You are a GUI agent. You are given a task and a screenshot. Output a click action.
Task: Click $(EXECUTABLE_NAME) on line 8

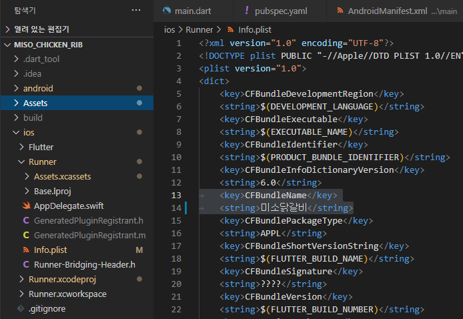pyautogui.click(x=306, y=132)
